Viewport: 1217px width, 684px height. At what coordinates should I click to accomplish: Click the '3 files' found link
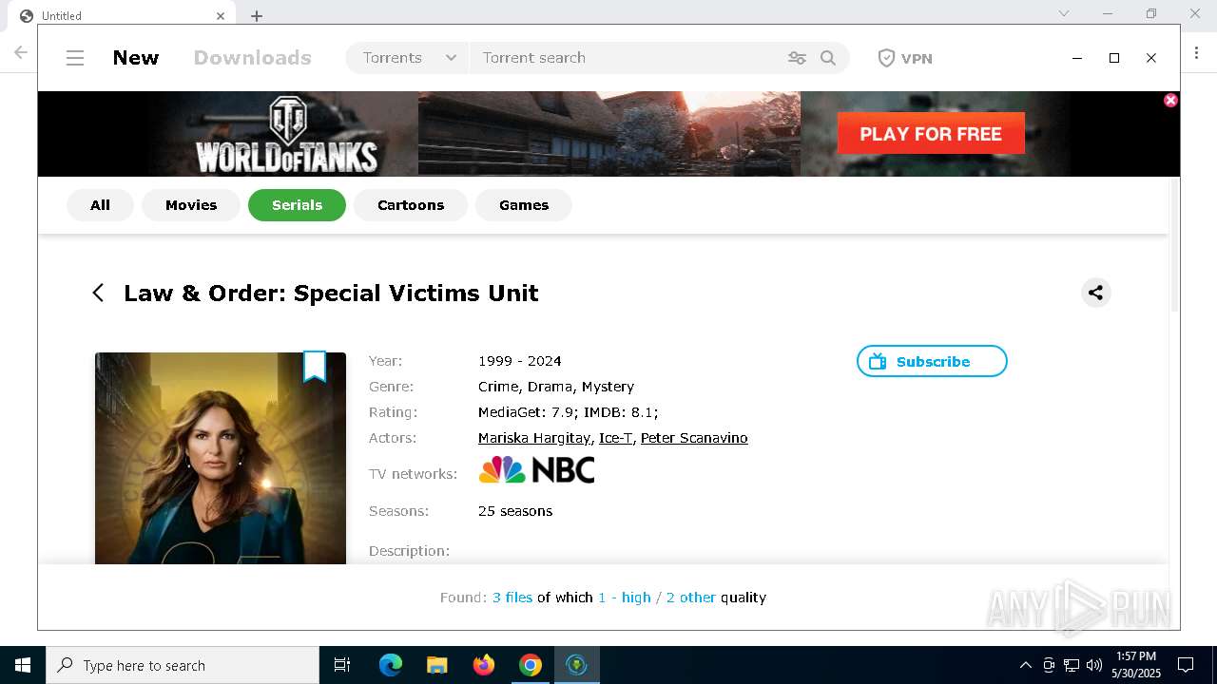(512, 598)
